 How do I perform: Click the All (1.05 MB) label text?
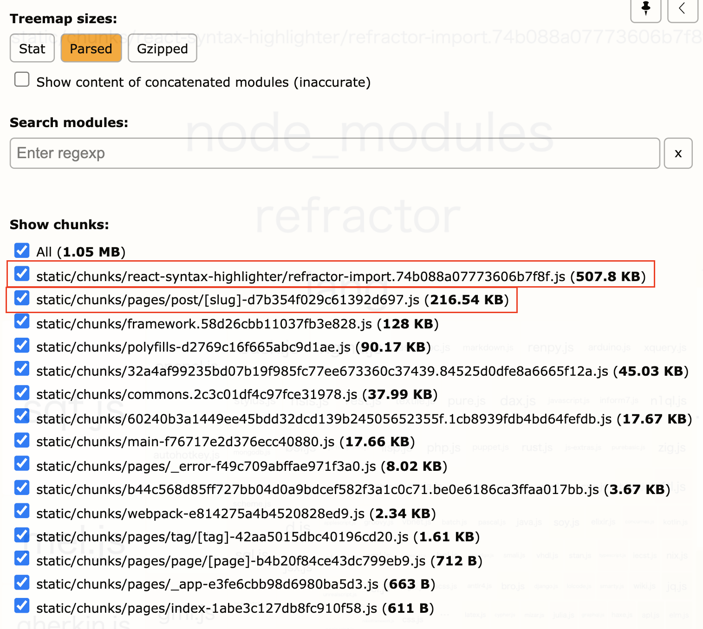[81, 252]
